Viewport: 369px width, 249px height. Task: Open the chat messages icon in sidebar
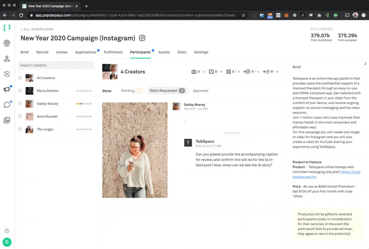(7, 105)
